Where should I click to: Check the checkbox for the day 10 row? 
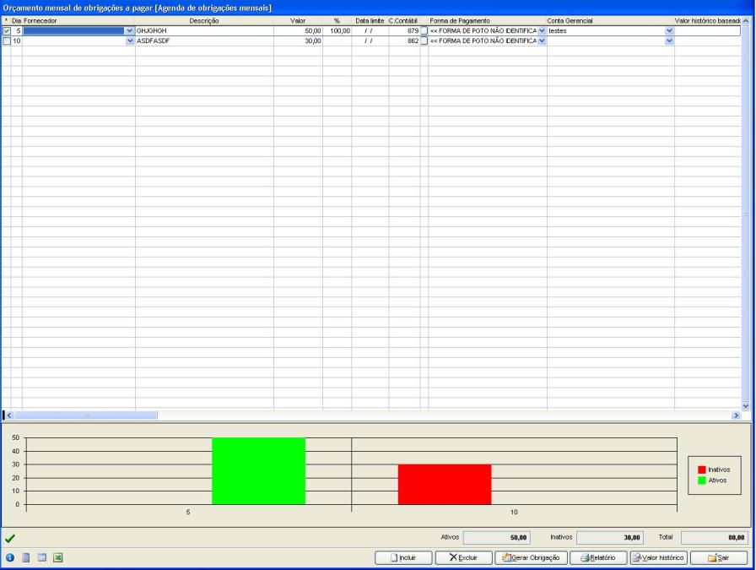click(x=7, y=41)
